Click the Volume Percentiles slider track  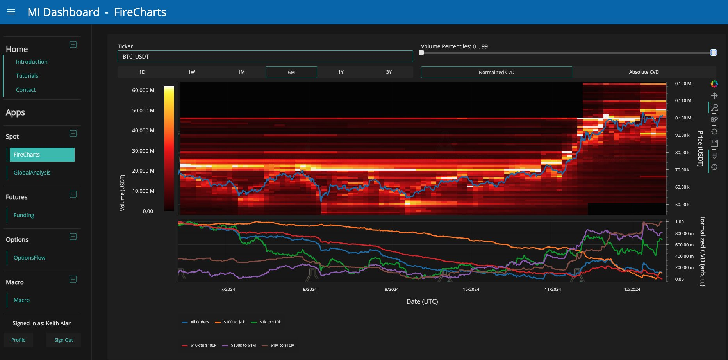click(567, 53)
